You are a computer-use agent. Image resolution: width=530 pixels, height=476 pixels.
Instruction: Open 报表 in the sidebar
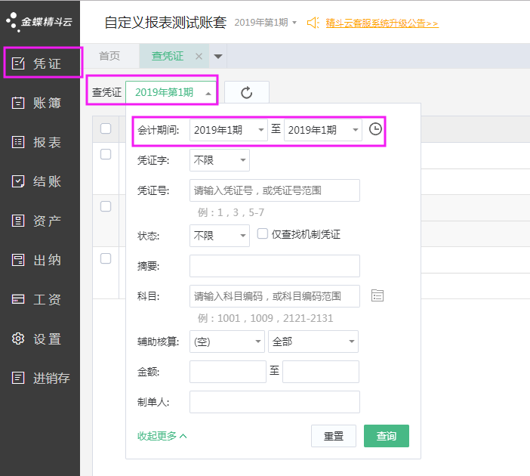40,143
